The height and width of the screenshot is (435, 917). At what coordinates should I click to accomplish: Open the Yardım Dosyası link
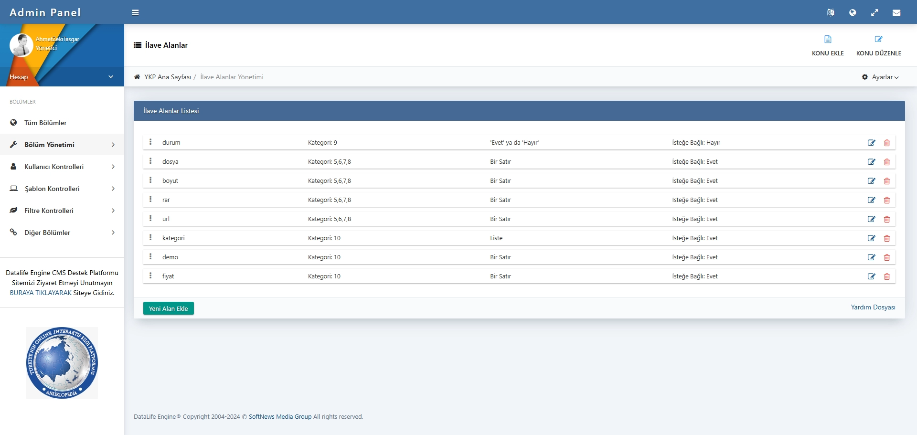[x=873, y=307]
